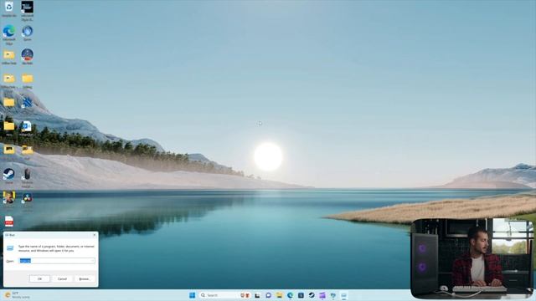Viewport: 536px width, 301px height.
Task: Select the Steam desktop shortcut
Action: pos(9,175)
